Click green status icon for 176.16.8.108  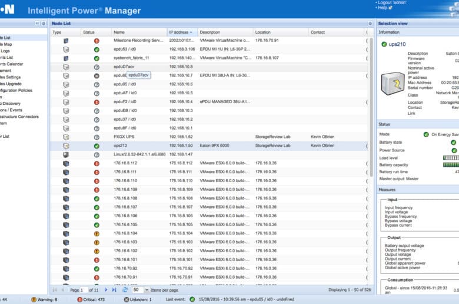click(97, 199)
